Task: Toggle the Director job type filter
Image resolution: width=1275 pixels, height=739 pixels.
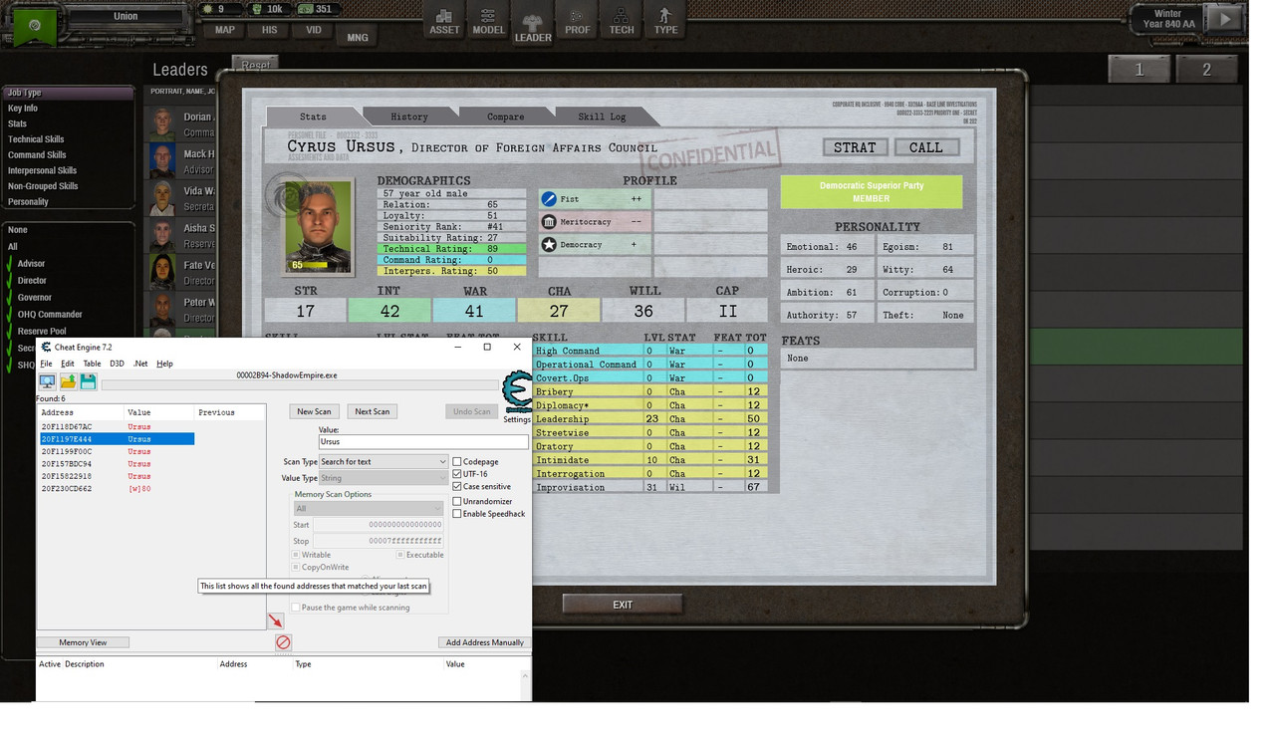Action: tap(32, 281)
